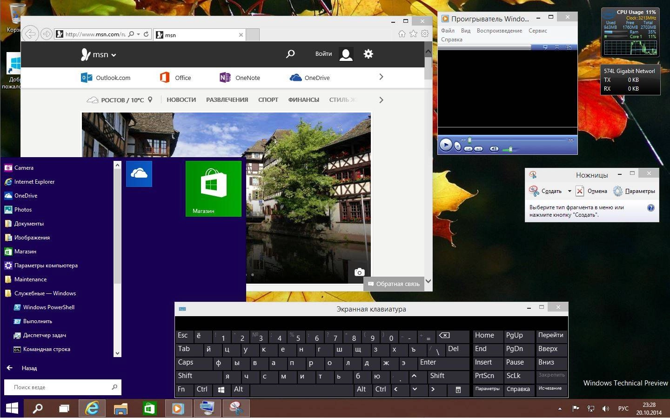This screenshot has width=670, height=418.
Task: Open Параметры in Ножницы window
Action: point(634,191)
